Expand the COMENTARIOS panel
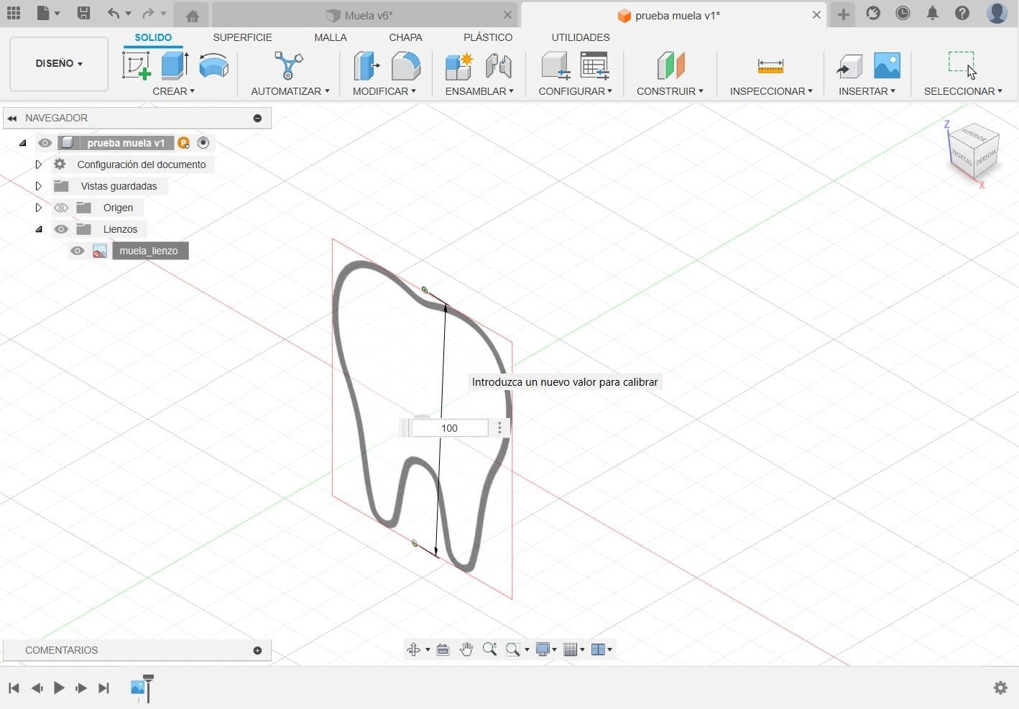 coord(257,650)
